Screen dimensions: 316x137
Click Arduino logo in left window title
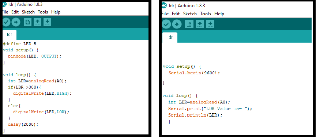click(4, 4)
